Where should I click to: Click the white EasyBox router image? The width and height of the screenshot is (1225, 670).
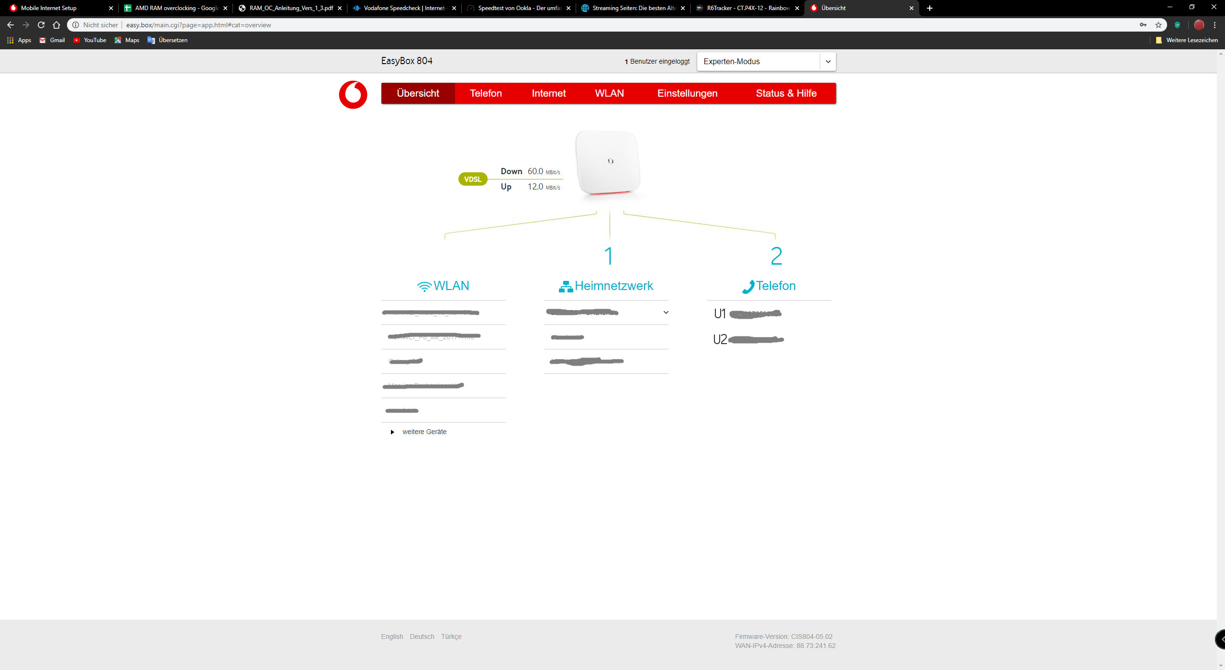(608, 163)
